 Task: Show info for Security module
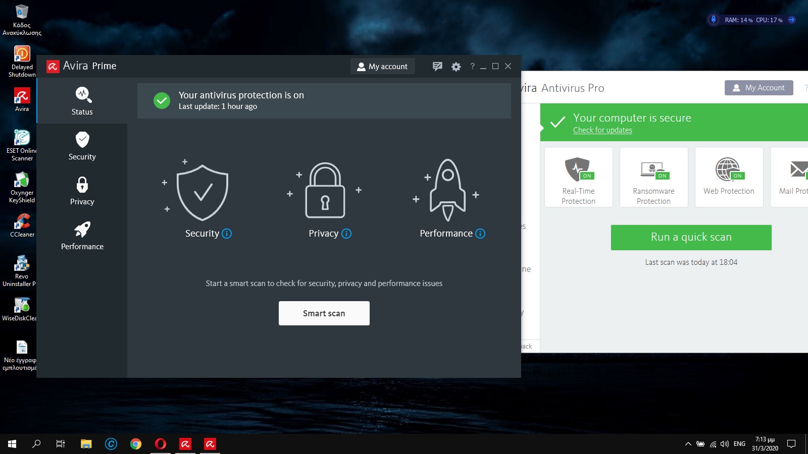[227, 234]
